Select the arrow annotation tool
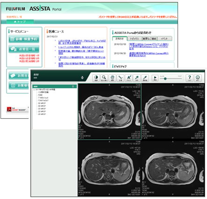The height and width of the screenshot is (199, 207). 137,78
